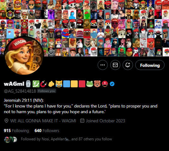Open the 640 Followers list
The image size is (169, 151).
[x=47, y=131]
